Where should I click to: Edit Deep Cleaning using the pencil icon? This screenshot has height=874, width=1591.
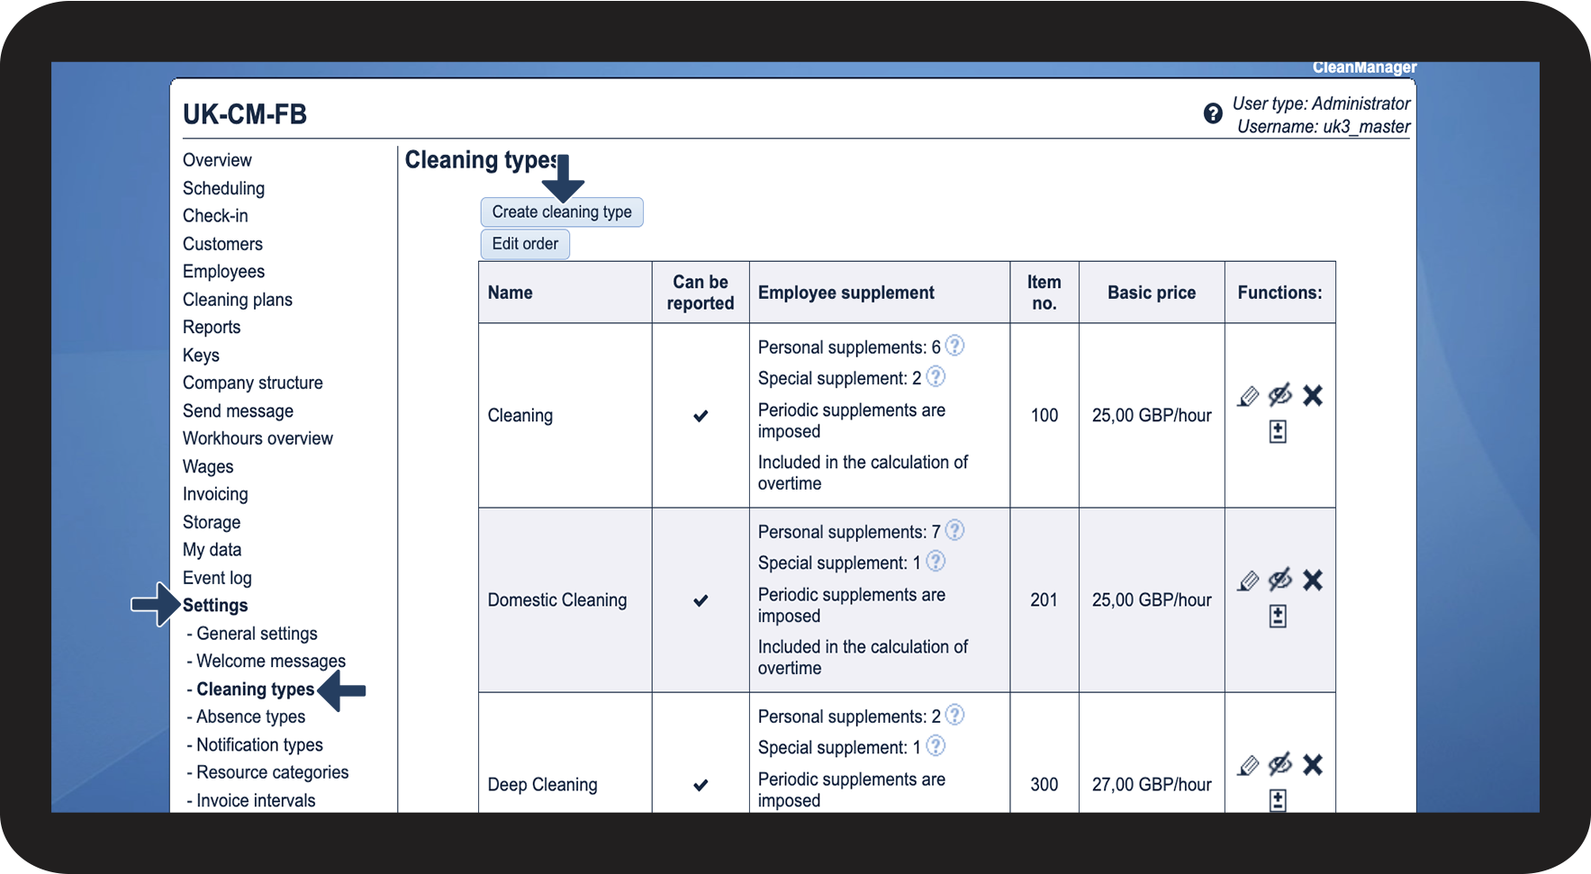pyautogui.click(x=1248, y=765)
